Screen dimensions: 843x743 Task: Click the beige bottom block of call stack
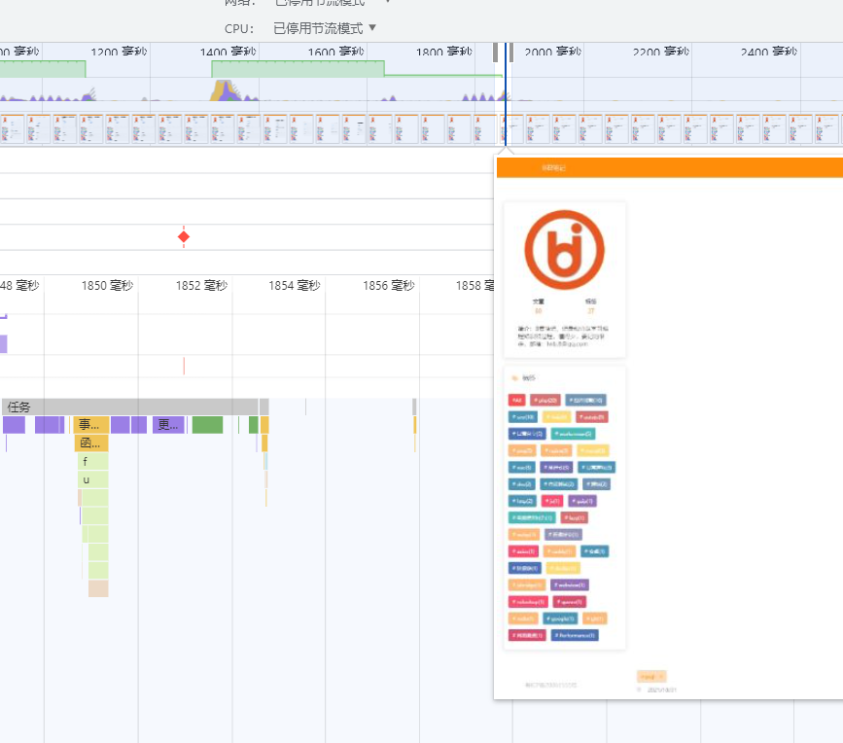click(x=98, y=588)
